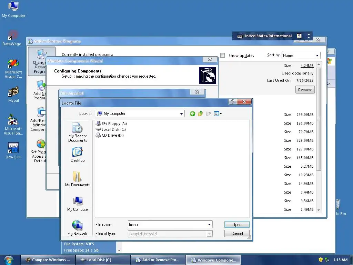This screenshot has height=265, width=353.
Task: Close the Add or Remove Programs window
Action: (x=318, y=40)
